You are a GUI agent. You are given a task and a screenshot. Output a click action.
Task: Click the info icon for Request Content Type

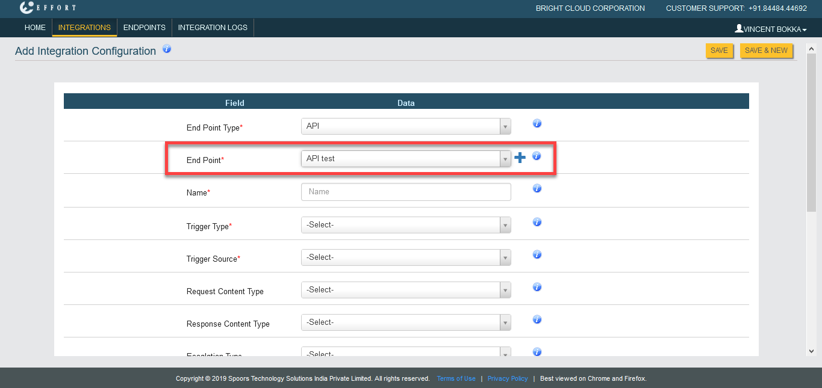(537, 287)
